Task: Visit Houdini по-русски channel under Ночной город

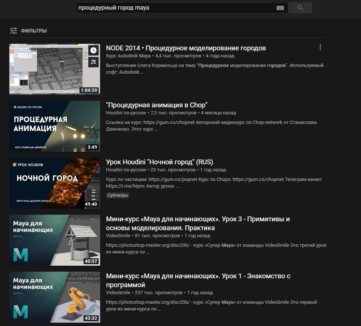Action: (x=126, y=170)
